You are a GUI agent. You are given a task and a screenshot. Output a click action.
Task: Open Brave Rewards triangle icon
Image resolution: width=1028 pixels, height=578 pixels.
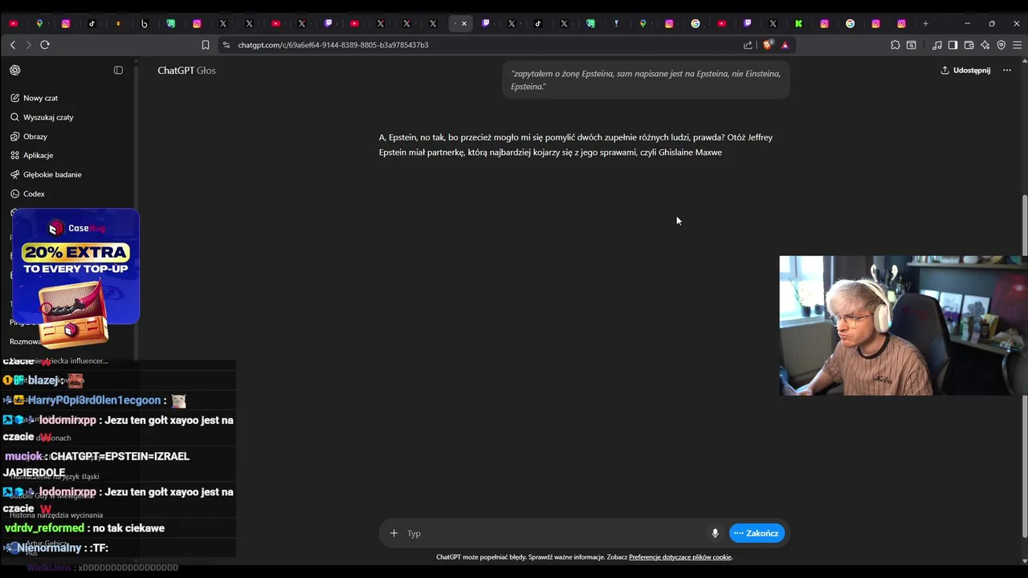(x=785, y=45)
